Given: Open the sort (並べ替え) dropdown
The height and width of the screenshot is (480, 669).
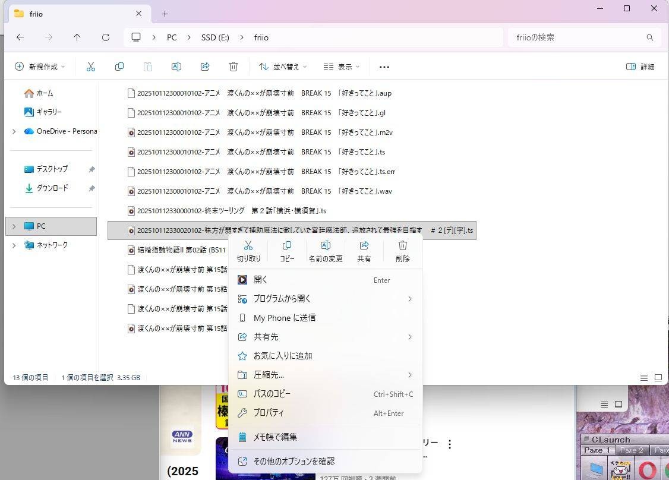Looking at the screenshot, I should pos(283,67).
